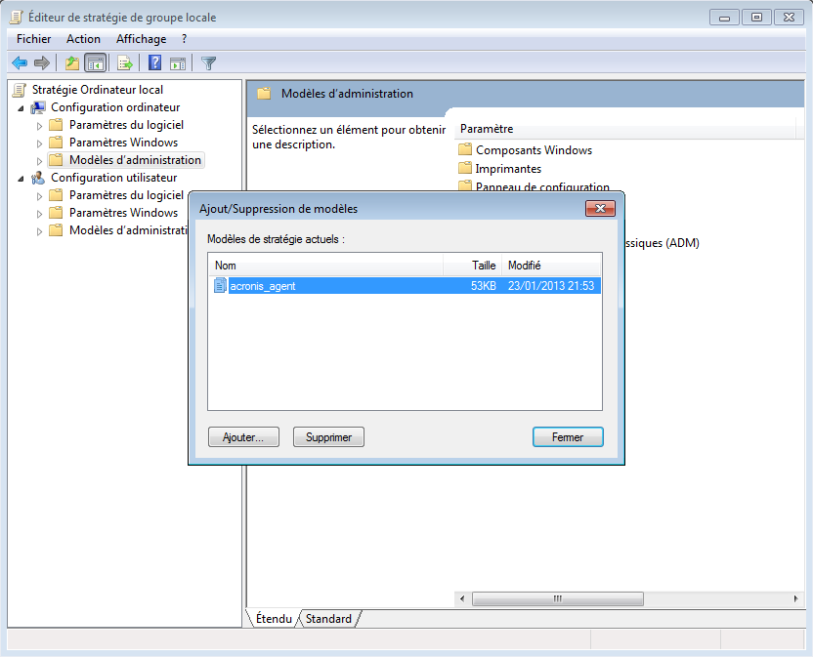This screenshot has height=657, width=813.
Task: Toggle the action pane show/hide icon
Action: (x=178, y=63)
